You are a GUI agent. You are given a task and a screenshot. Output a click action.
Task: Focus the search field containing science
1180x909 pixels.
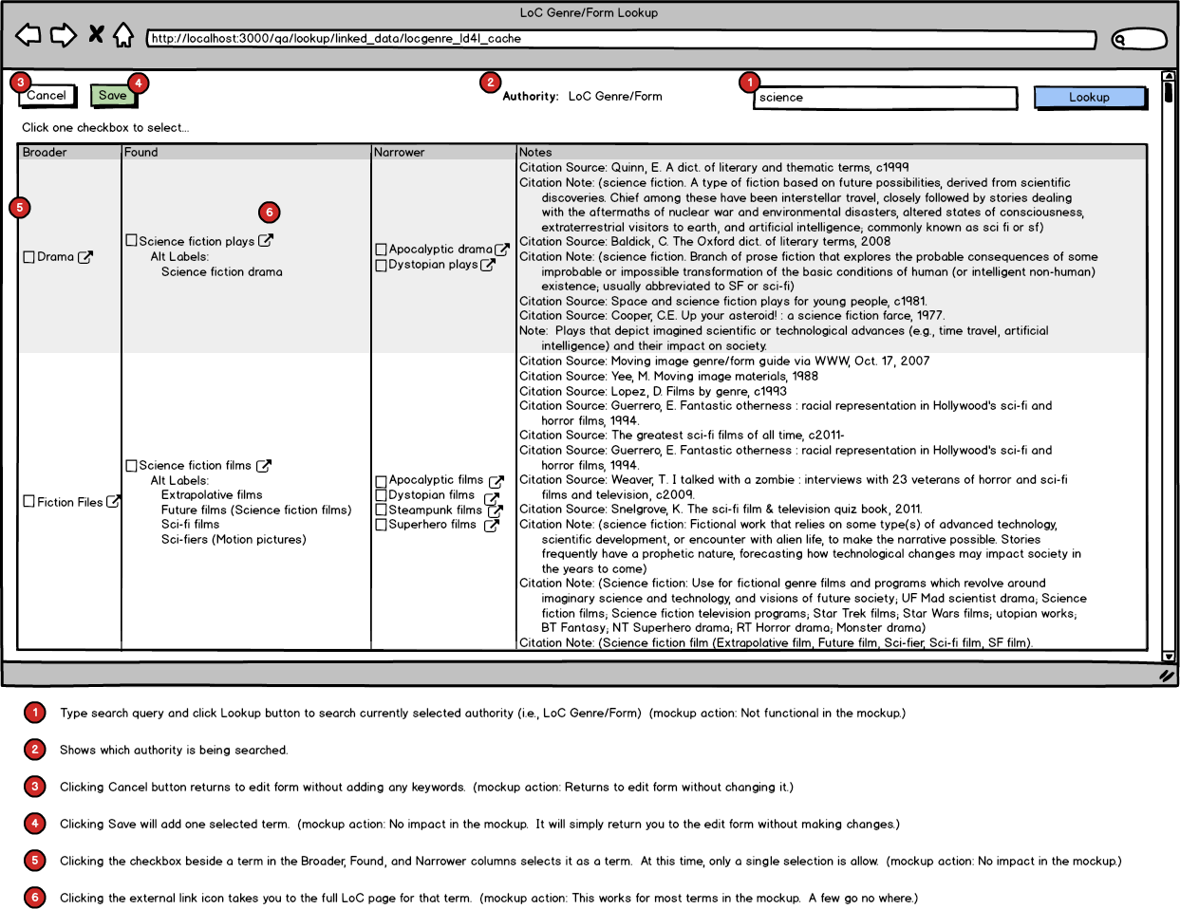point(886,97)
